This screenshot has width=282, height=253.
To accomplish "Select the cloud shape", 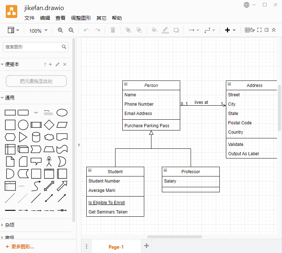I will [x=49, y=137].
